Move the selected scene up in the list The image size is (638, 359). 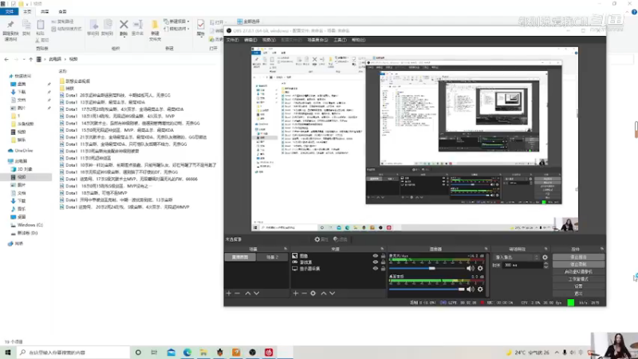(248, 293)
